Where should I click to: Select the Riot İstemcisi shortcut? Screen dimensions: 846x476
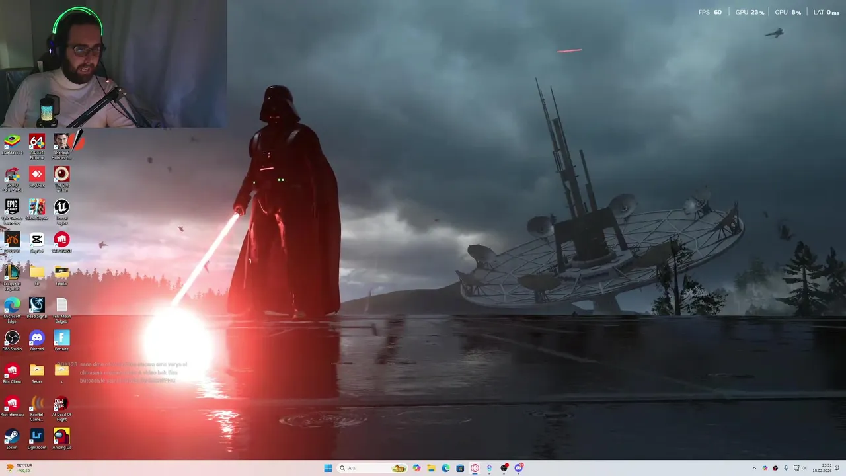tap(12, 406)
